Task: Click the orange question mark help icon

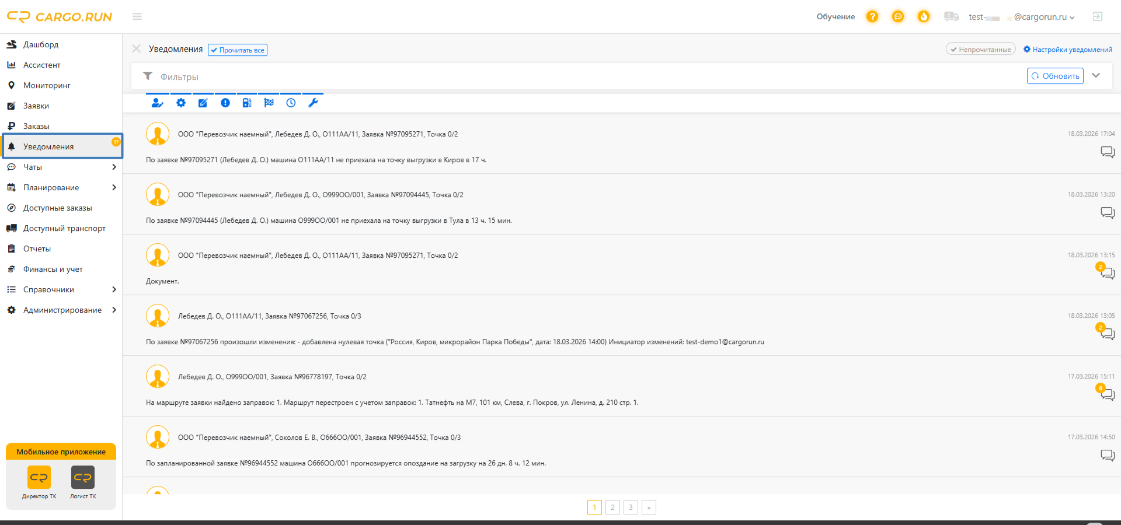Action: coord(872,16)
